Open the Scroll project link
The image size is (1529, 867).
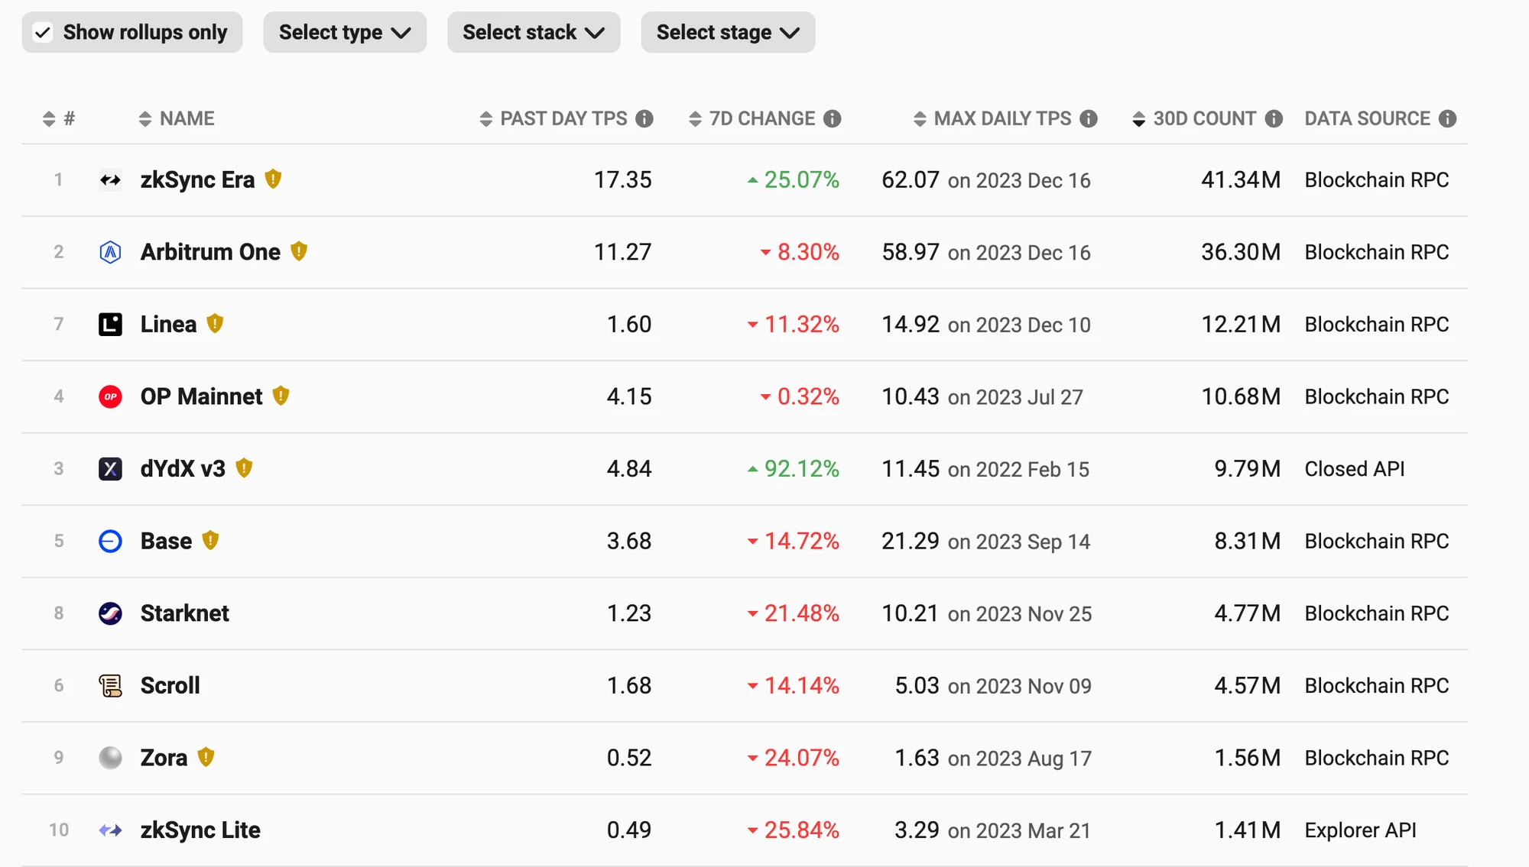coord(170,686)
